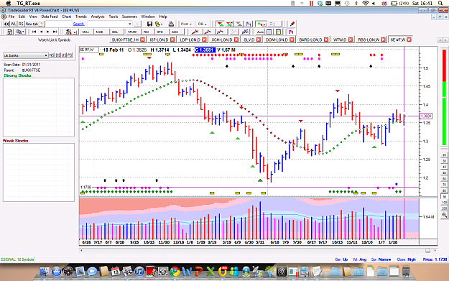Click the red pushpin icon

[x=292, y=24]
